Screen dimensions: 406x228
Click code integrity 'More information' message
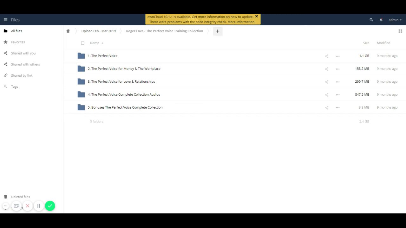[x=203, y=22]
